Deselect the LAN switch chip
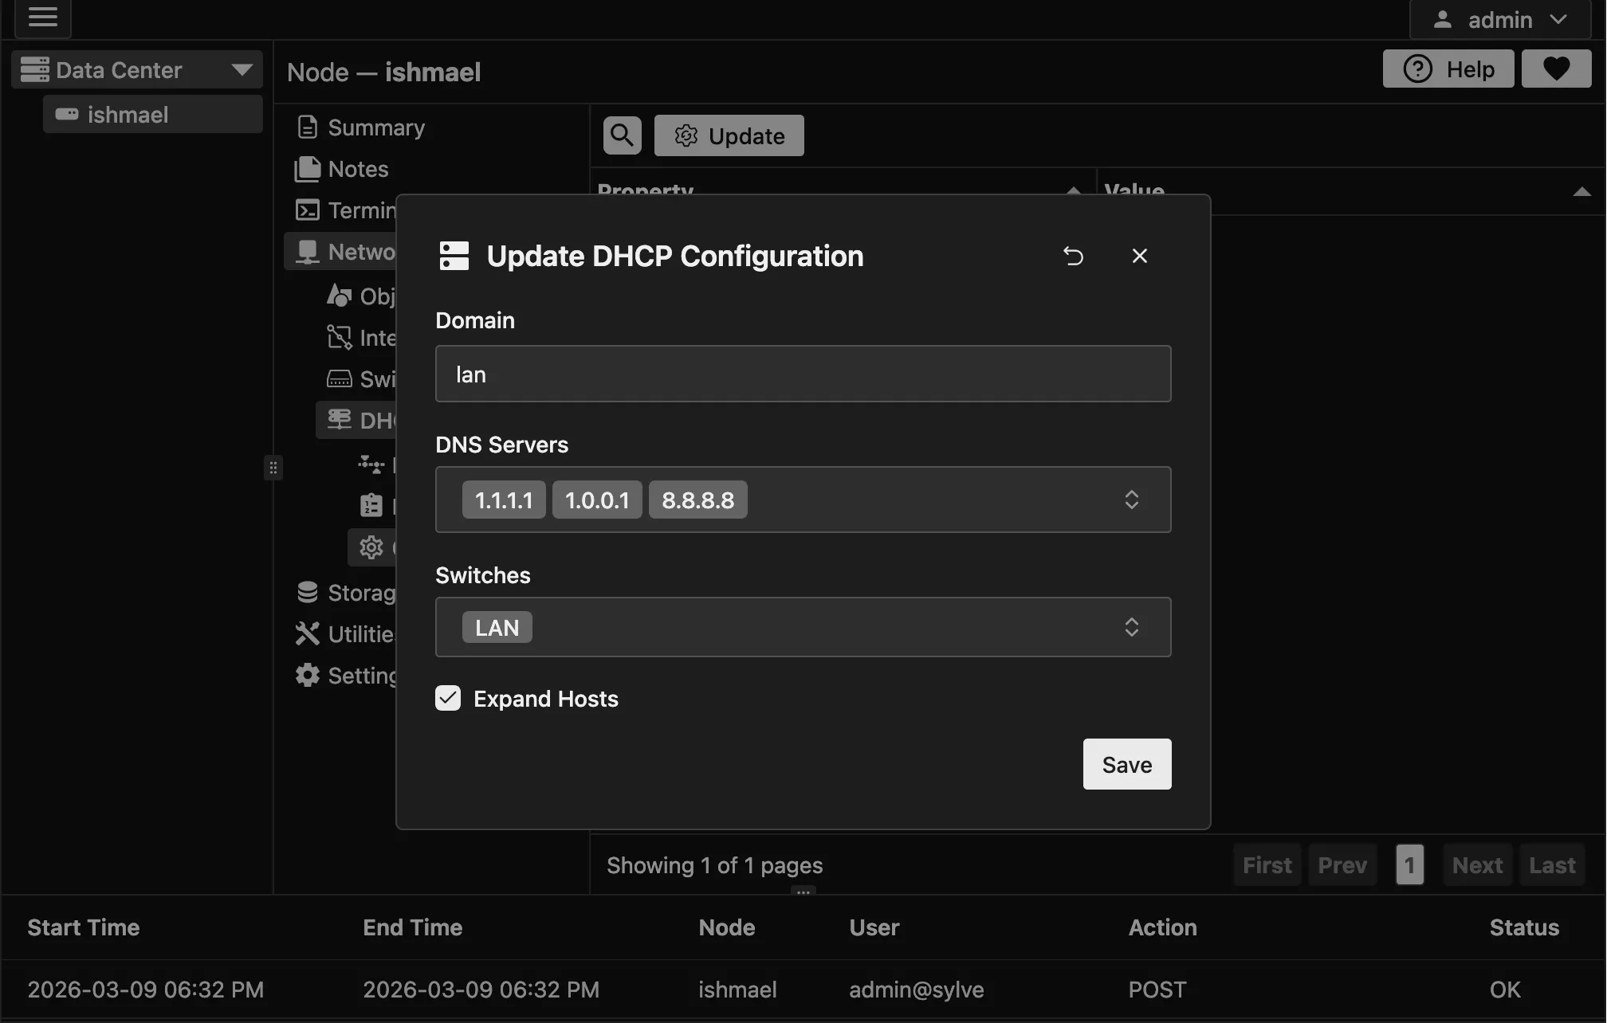Image resolution: width=1607 pixels, height=1023 pixels. point(497,627)
